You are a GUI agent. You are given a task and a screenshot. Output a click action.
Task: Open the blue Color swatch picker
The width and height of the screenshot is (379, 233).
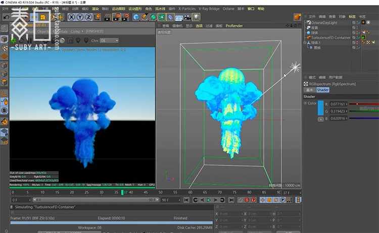pos(320,108)
